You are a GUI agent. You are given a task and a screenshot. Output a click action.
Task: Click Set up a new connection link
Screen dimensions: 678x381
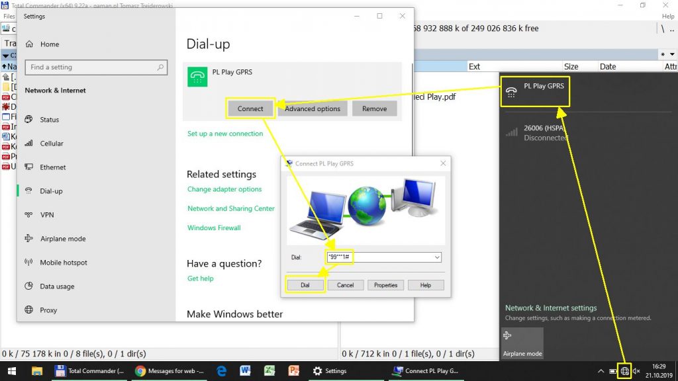(225, 134)
